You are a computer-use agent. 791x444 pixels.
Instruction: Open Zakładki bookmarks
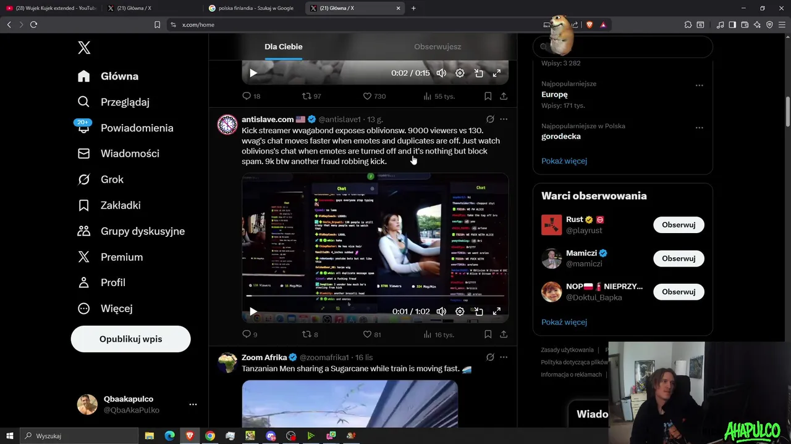(109, 205)
